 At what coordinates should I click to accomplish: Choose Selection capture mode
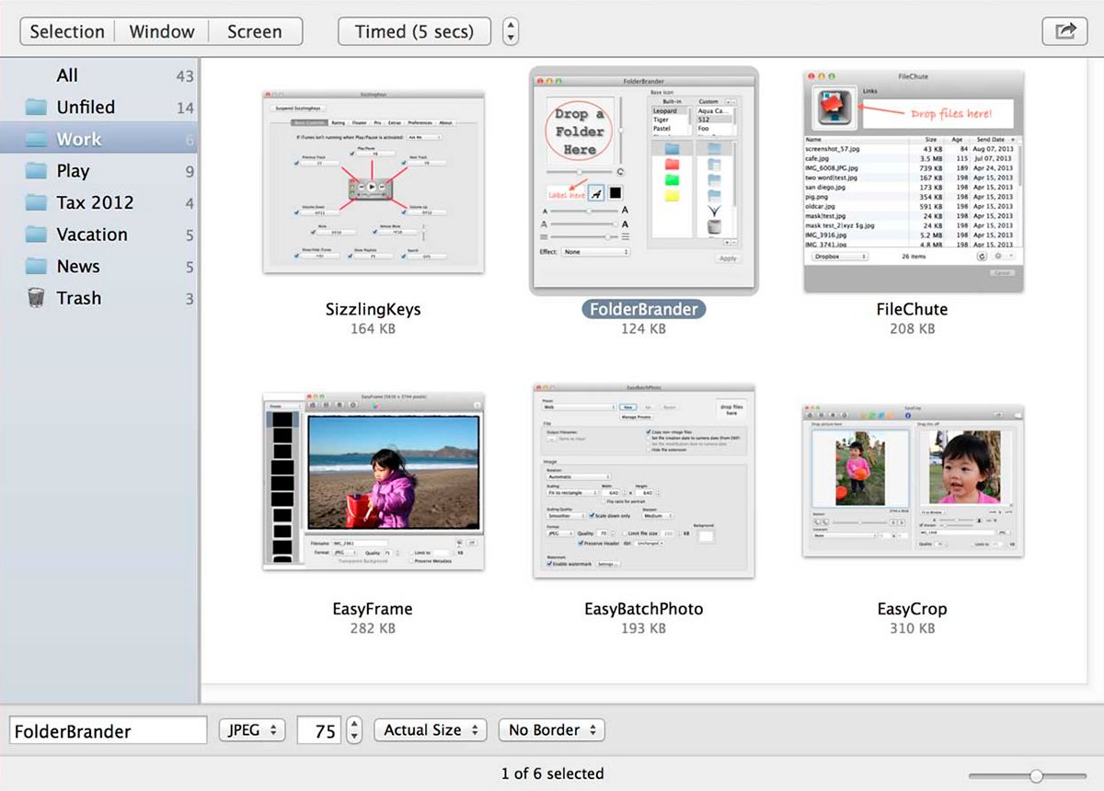pyautogui.click(x=67, y=31)
